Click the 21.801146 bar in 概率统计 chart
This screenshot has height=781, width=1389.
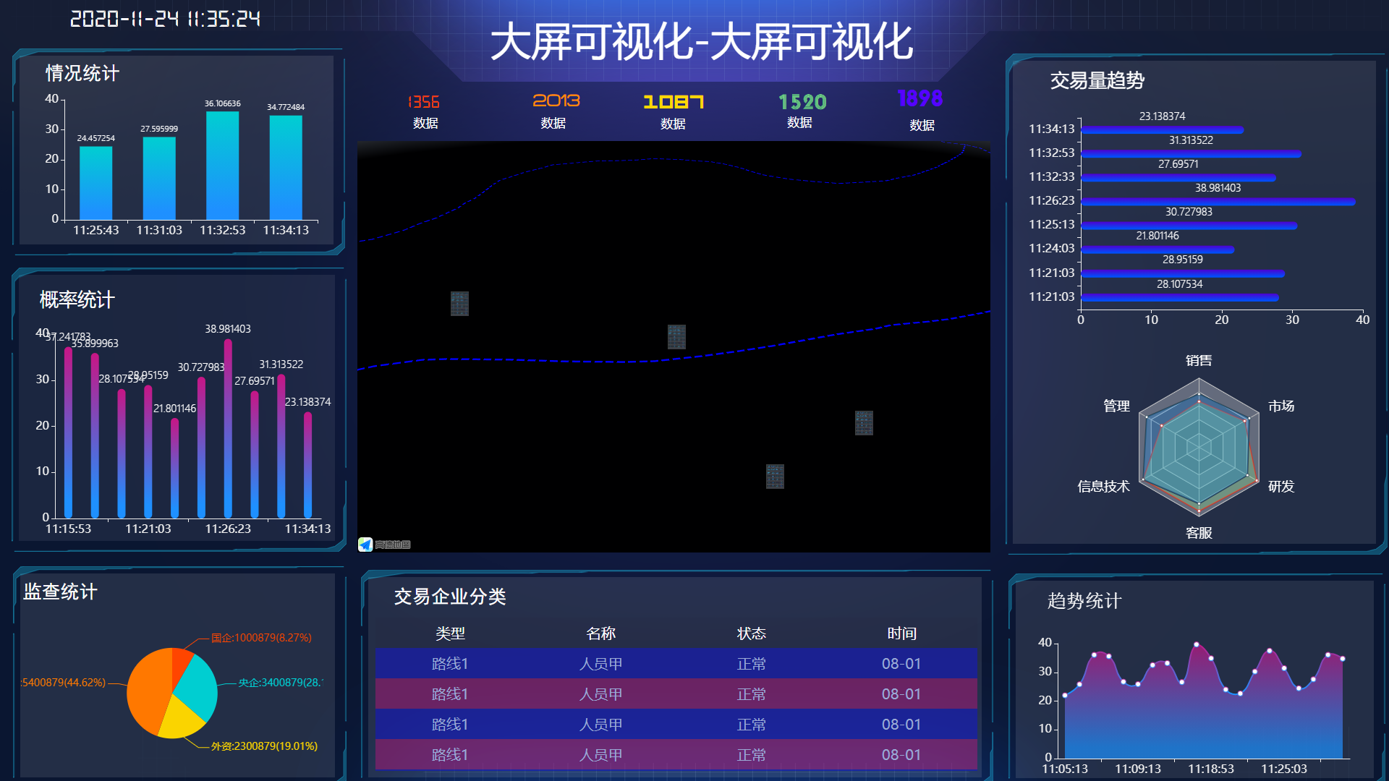click(174, 469)
